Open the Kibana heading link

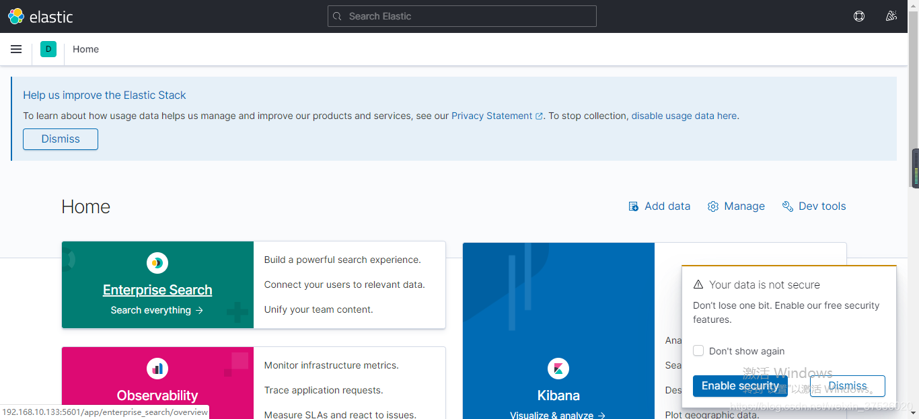click(558, 395)
